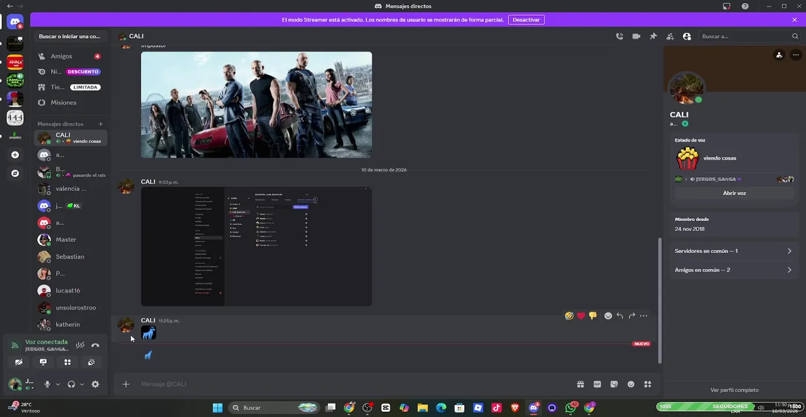Add a server with plus button

point(15,155)
